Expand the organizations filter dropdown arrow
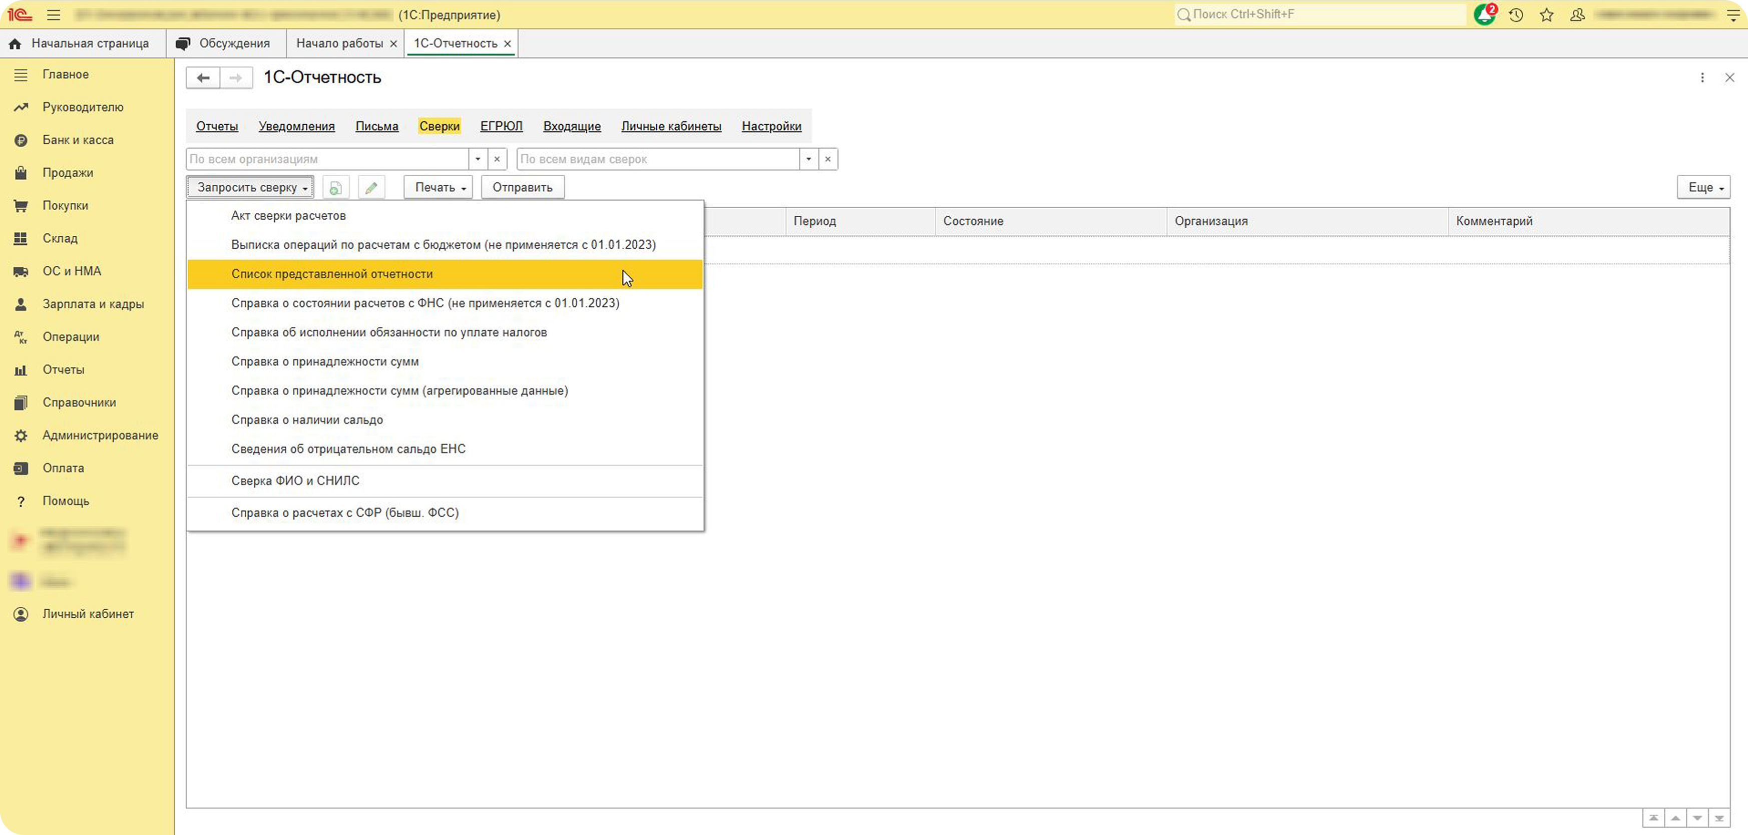This screenshot has width=1748, height=835. coord(478,159)
